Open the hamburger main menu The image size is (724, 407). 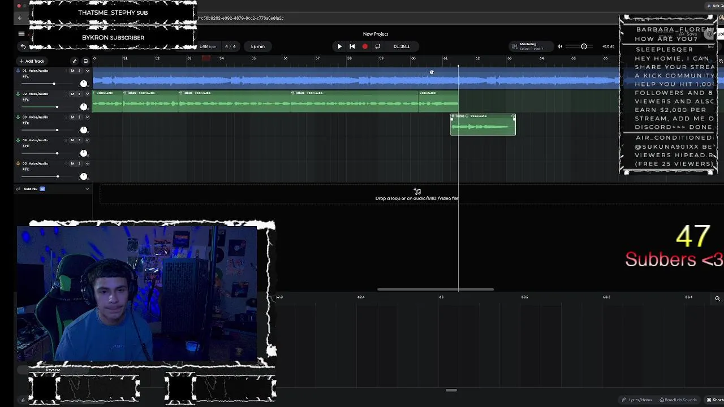[21, 34]
